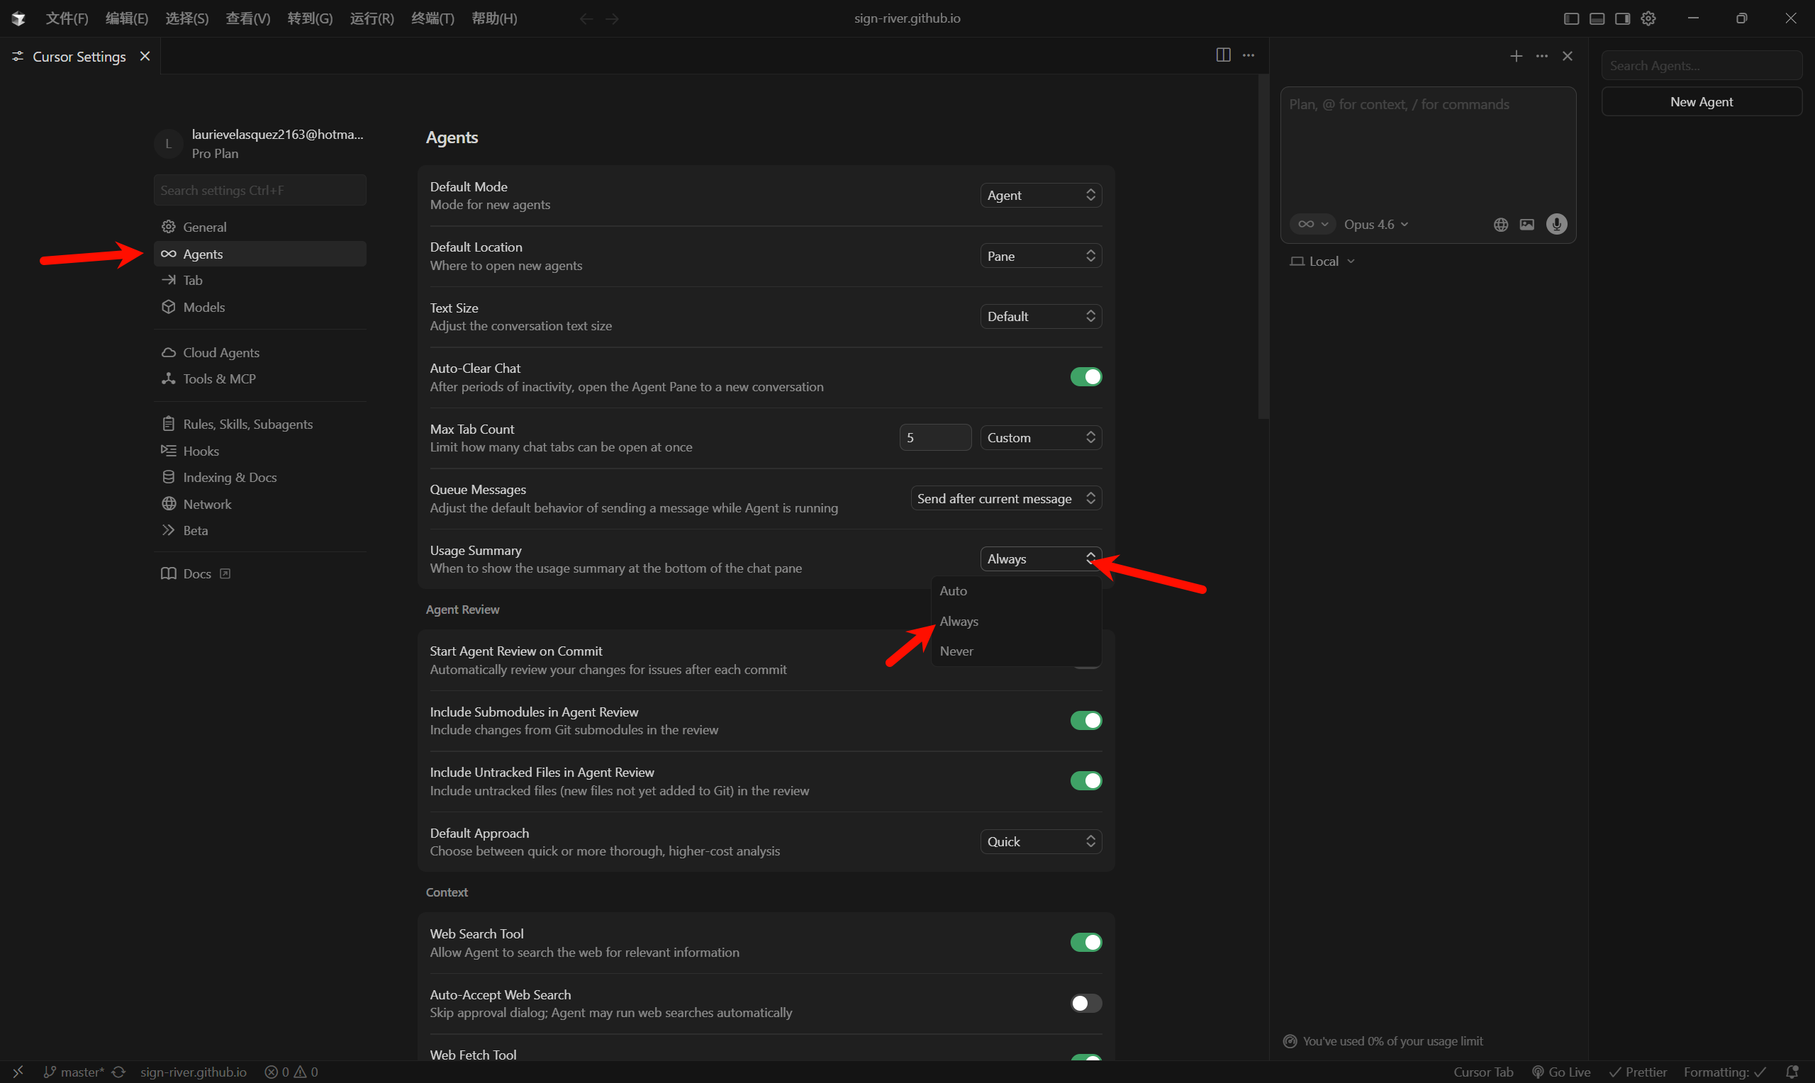Open Hooks settings section
Viewport: 1815px width, 1083px height.
point(259,451)
